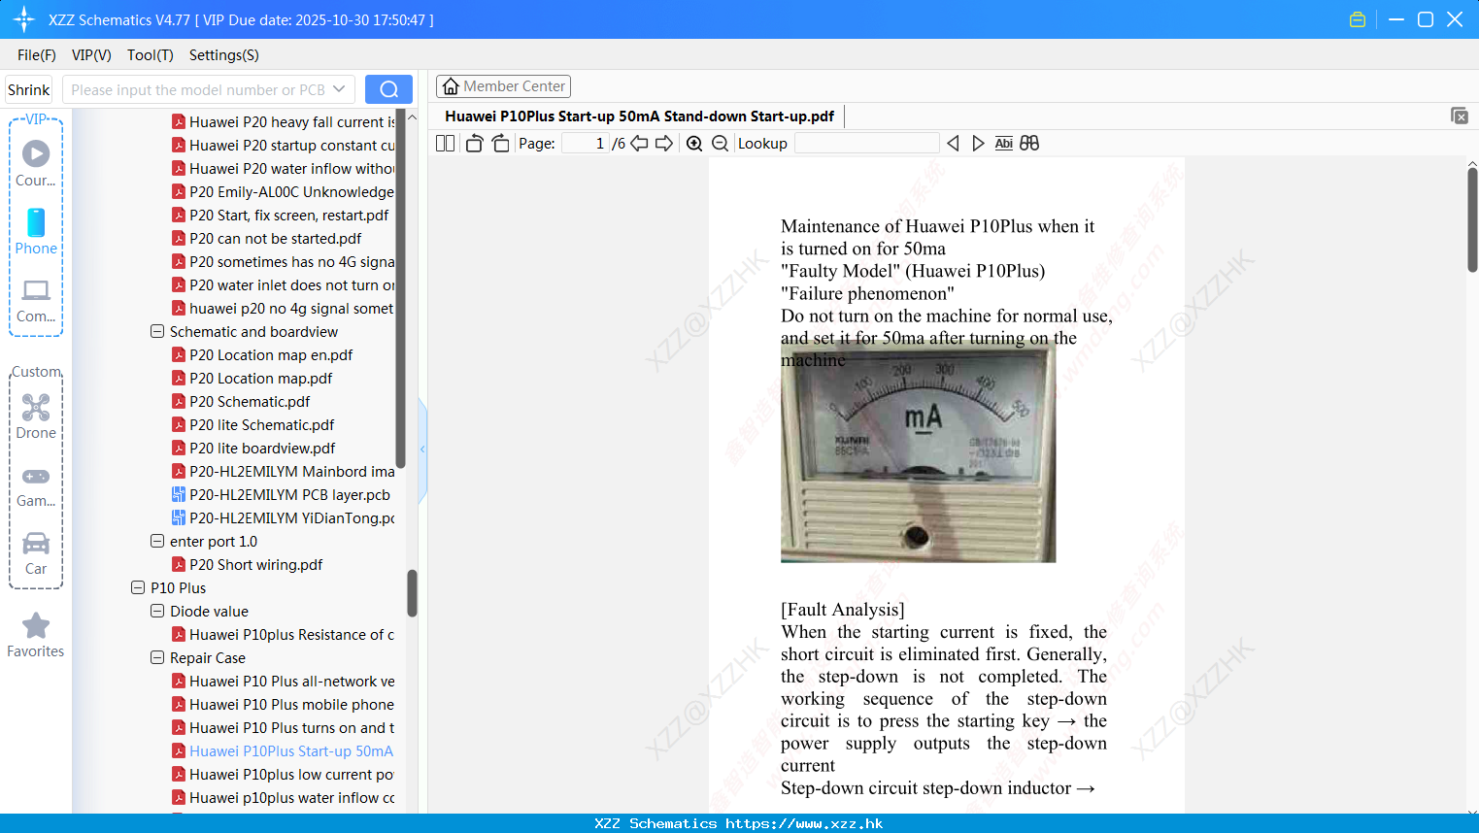Open Game console category
The height and width of the screenshot is (833, 1479).
coord(36,485)
